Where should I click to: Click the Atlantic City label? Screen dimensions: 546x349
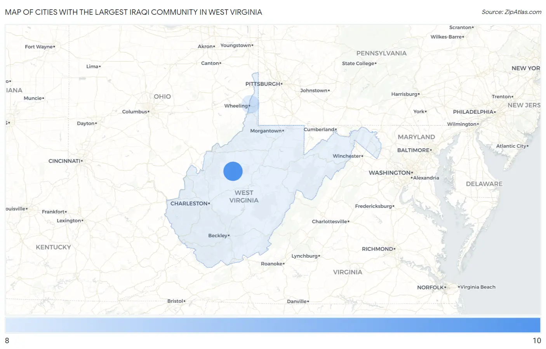point(511,146)
